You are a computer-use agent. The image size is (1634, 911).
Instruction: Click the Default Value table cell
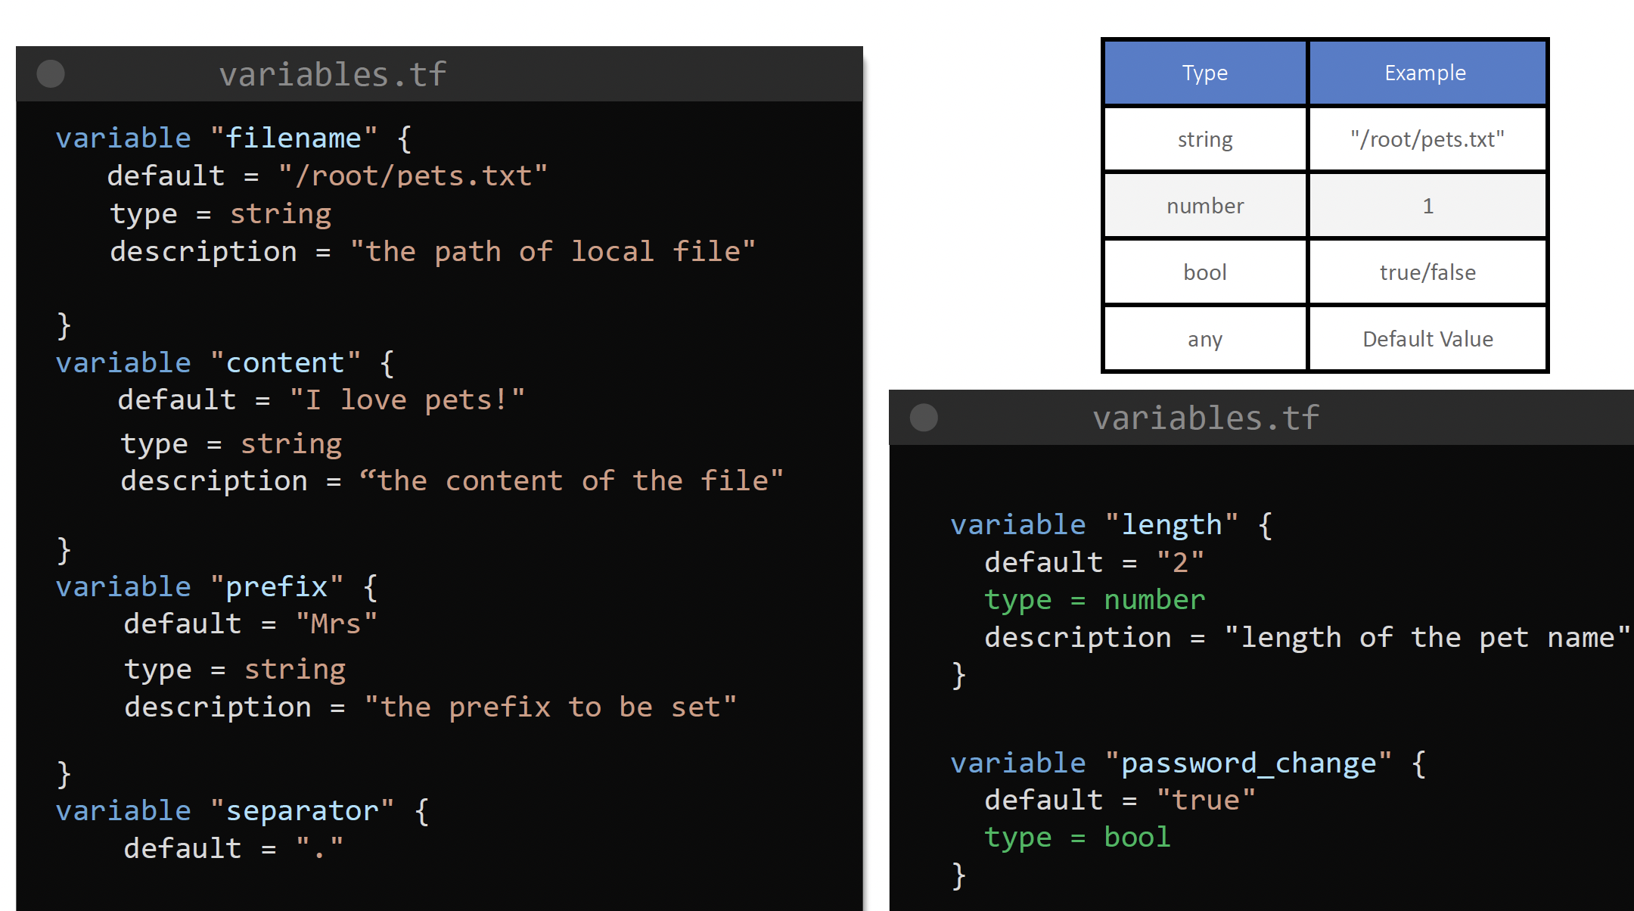point(1427,339)
